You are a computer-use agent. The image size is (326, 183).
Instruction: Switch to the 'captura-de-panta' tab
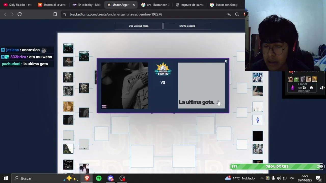point(190,5)
